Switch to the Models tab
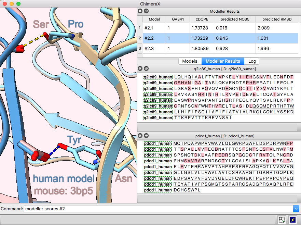This screenshot has width=301, height=225. pyautogui.click(x=190, y=61)
